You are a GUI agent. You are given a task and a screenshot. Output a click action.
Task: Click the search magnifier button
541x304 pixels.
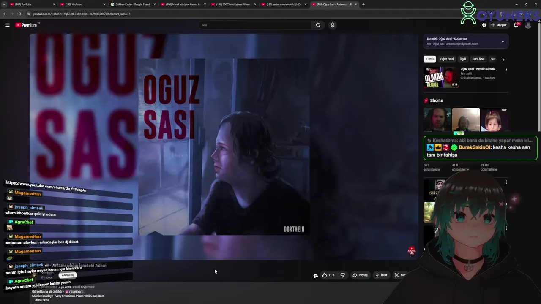(x=318, y=25)
